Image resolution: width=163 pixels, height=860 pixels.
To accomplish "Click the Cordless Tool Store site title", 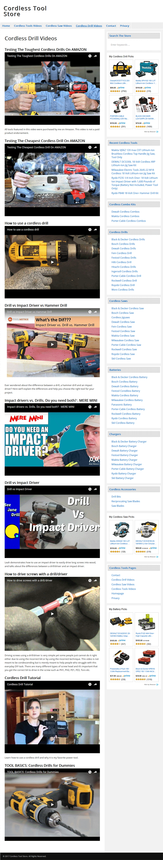I will [x=25, y=11].
